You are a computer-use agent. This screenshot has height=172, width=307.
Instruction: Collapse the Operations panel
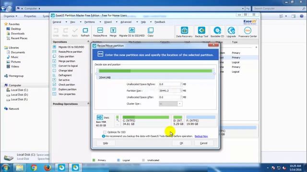pos(88,42)
